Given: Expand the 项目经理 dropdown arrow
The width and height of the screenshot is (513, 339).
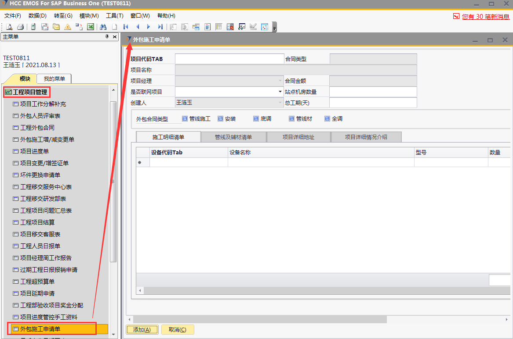Looking at the screenshot, I should (280, 81).
